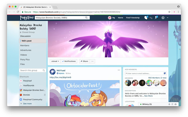This screenshot has width=188, height=117.
Task: Open a new browser tab
Action: coord(55,7)
